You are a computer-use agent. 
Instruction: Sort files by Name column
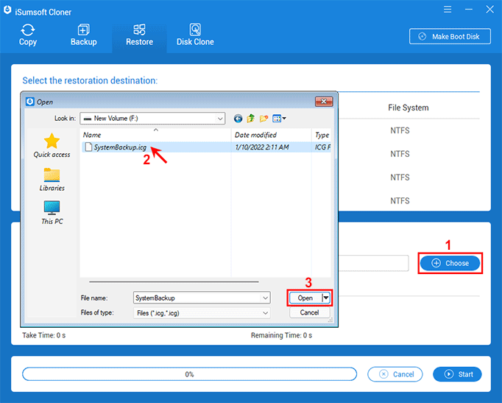click(x=155, y=135)
